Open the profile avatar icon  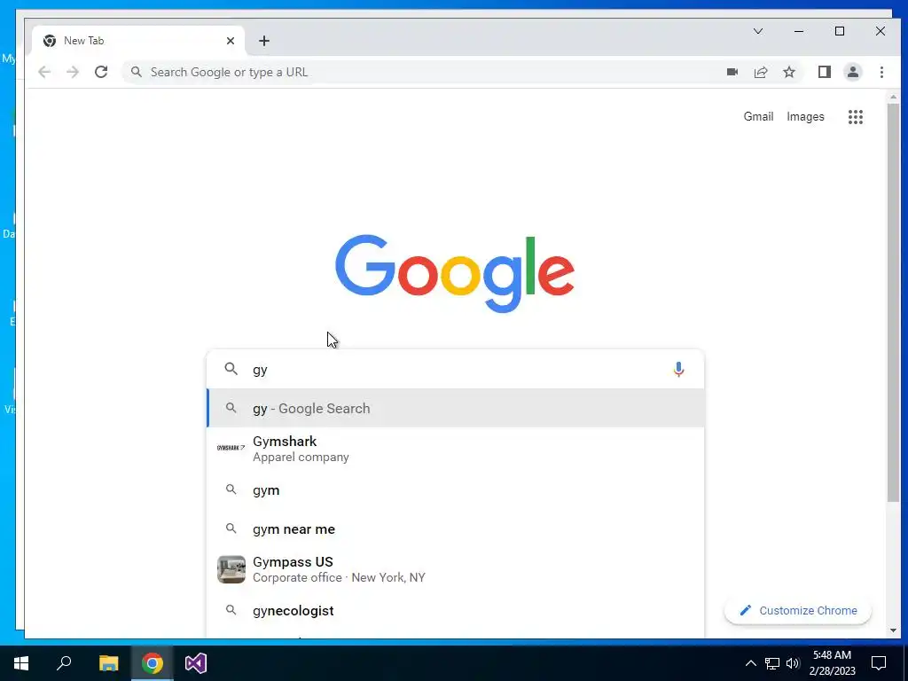pos(852,72)
